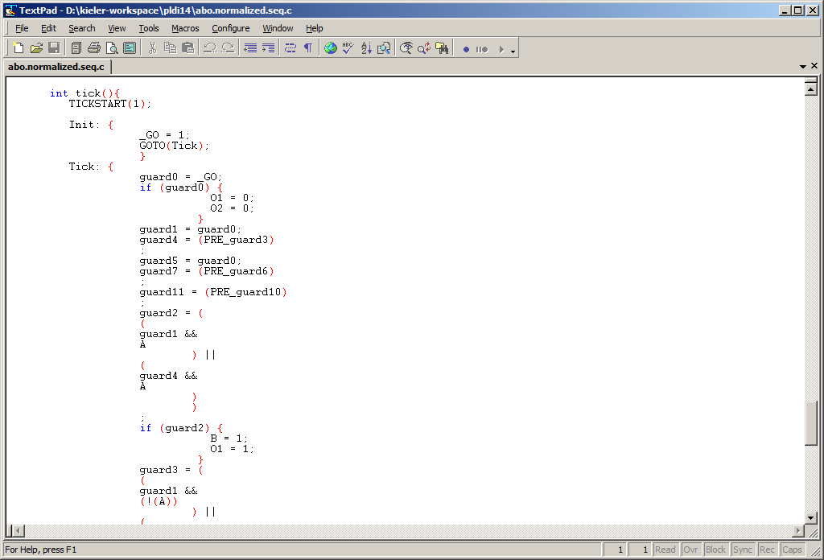Click the Sort A-Z icon

coord(366,48)
